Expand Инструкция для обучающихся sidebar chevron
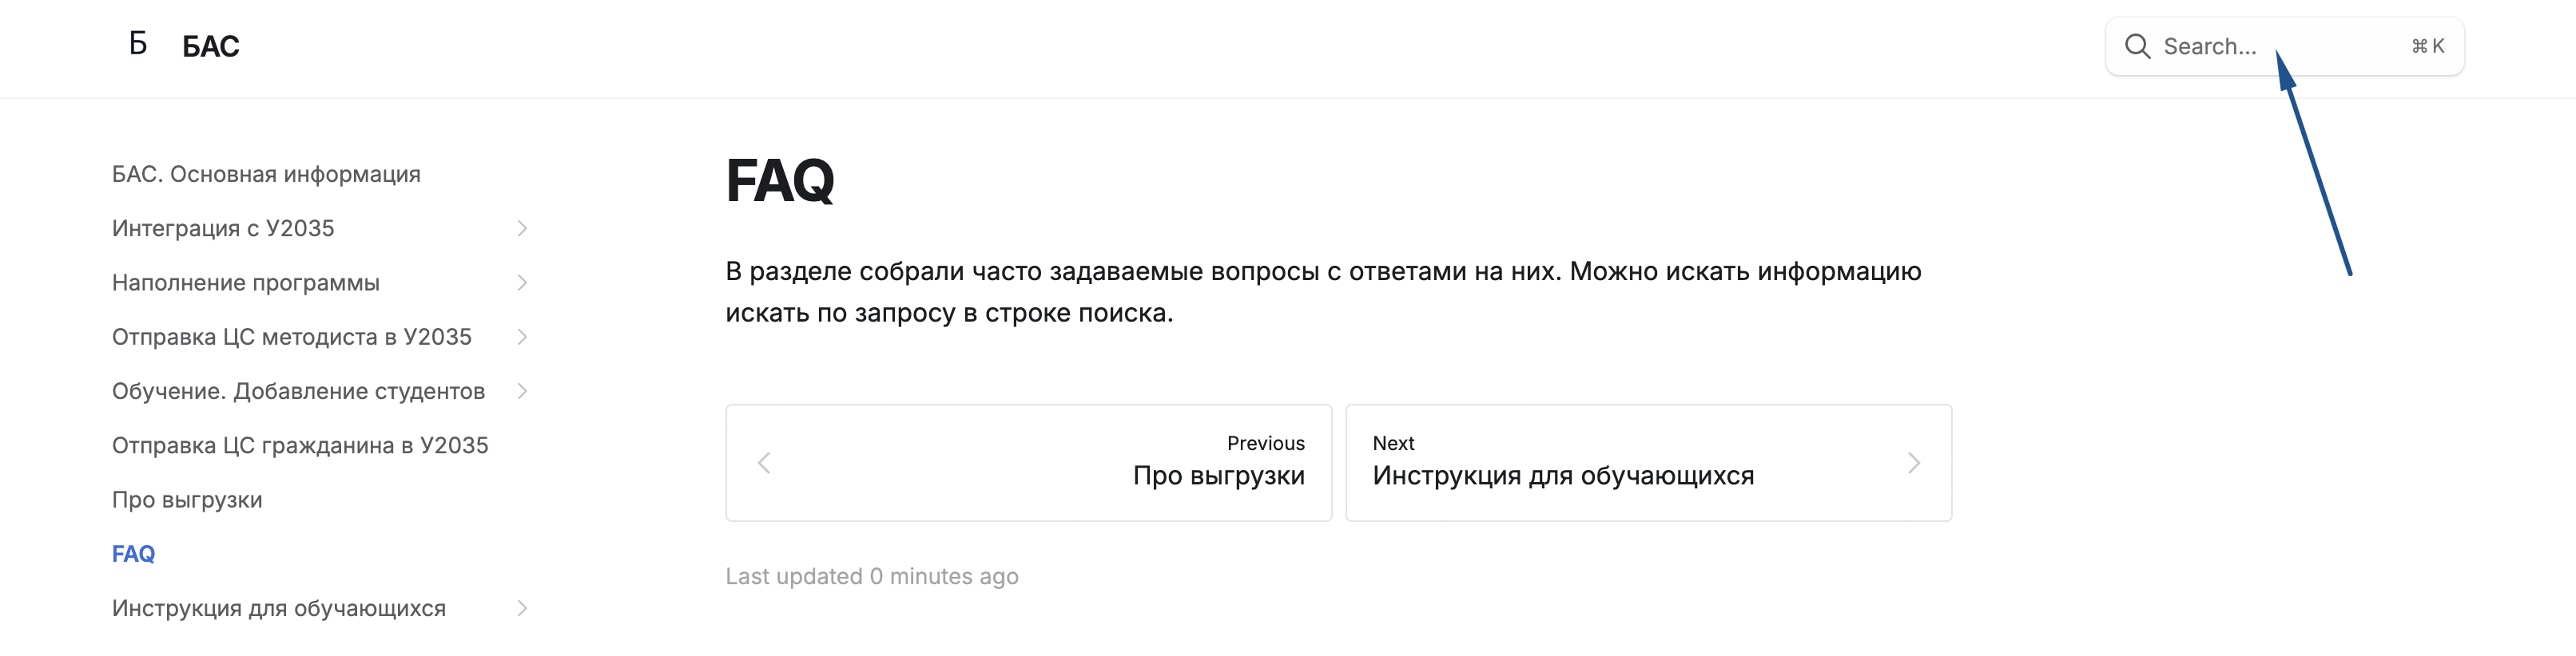Screen dimensions: 2576x656 [522, 608]
